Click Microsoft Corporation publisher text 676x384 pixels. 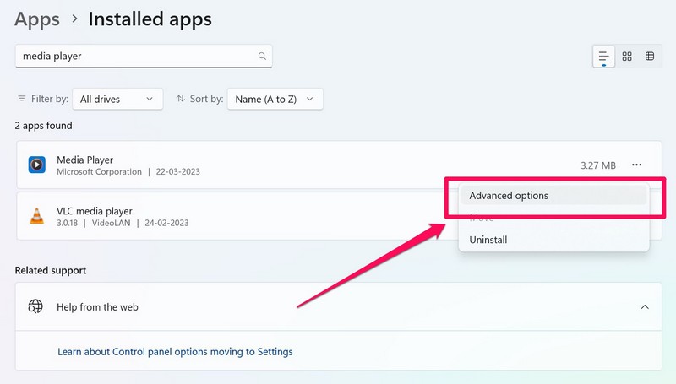click(x=99, y=172)
